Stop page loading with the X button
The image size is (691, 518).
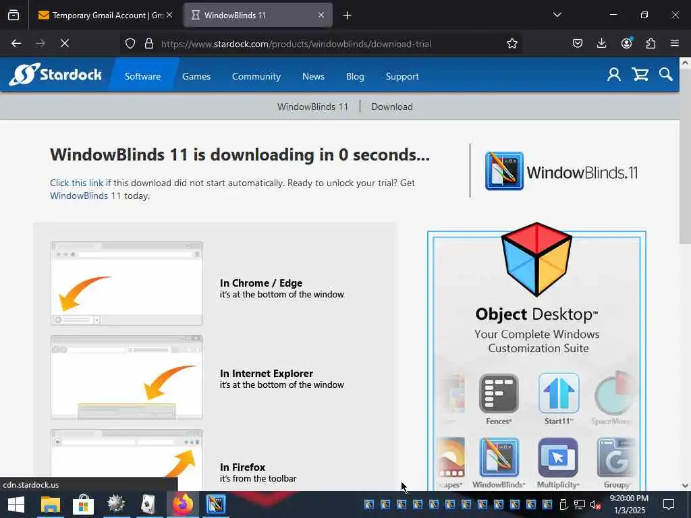pos(64,43)
